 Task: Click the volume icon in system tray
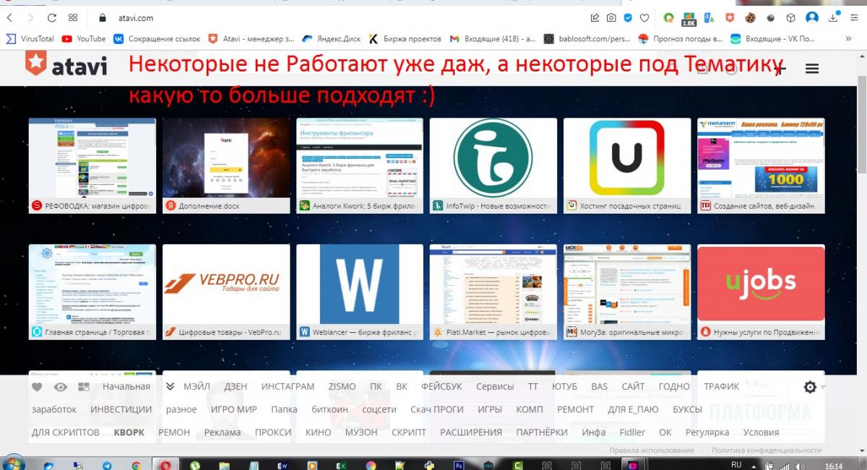800,466
